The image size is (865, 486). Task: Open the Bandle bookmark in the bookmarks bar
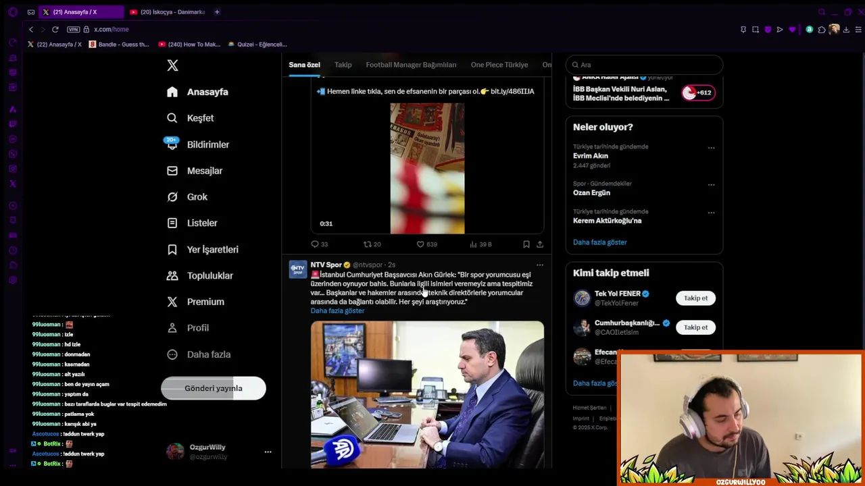[120, 45]
